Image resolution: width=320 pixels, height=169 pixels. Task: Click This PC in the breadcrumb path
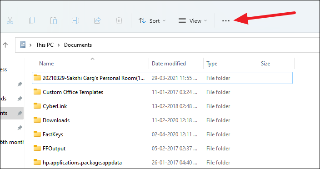(45, 45)
